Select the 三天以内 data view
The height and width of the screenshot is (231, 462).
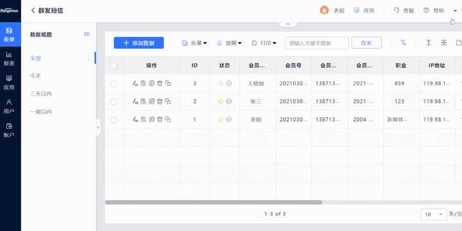click(41, 94)
